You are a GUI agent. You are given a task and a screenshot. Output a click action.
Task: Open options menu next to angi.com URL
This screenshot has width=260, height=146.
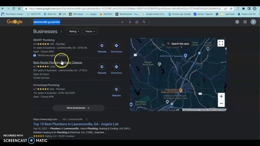point(87,119)
